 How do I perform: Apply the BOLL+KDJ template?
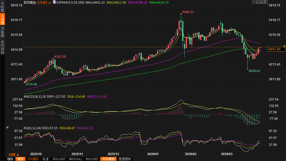(x=59, y=159)
